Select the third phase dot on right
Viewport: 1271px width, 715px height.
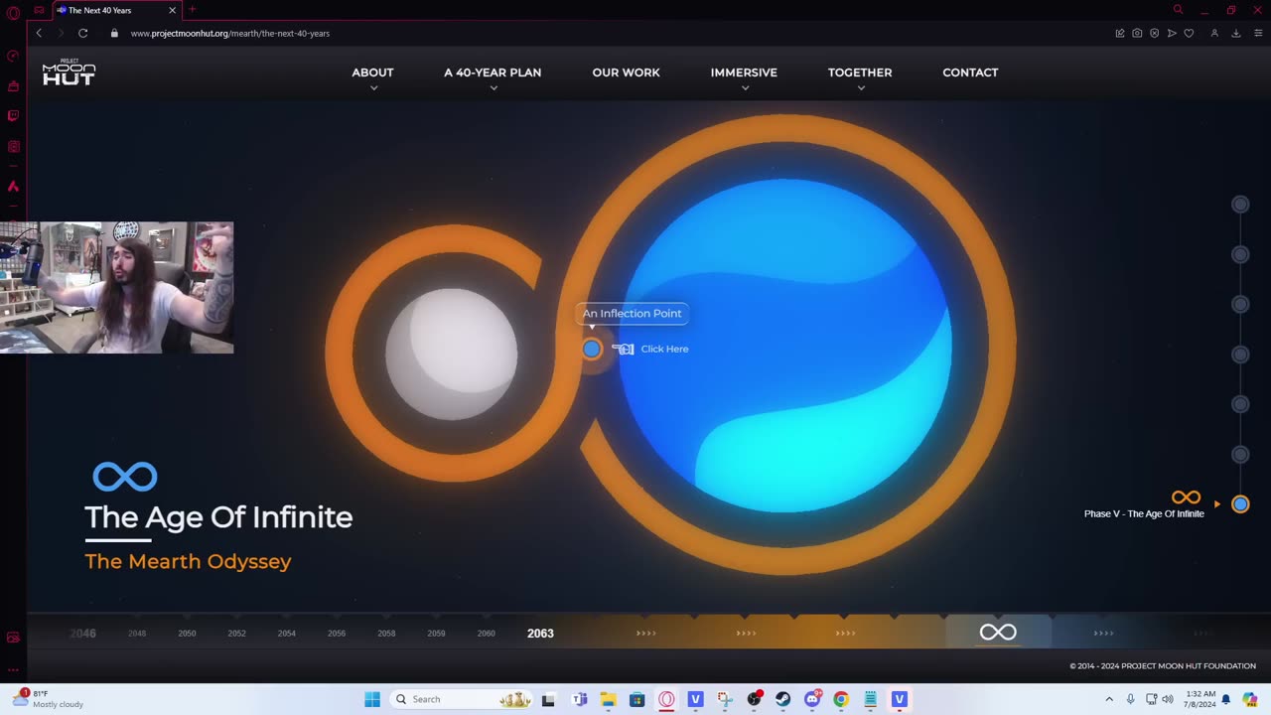[1240, 304]
